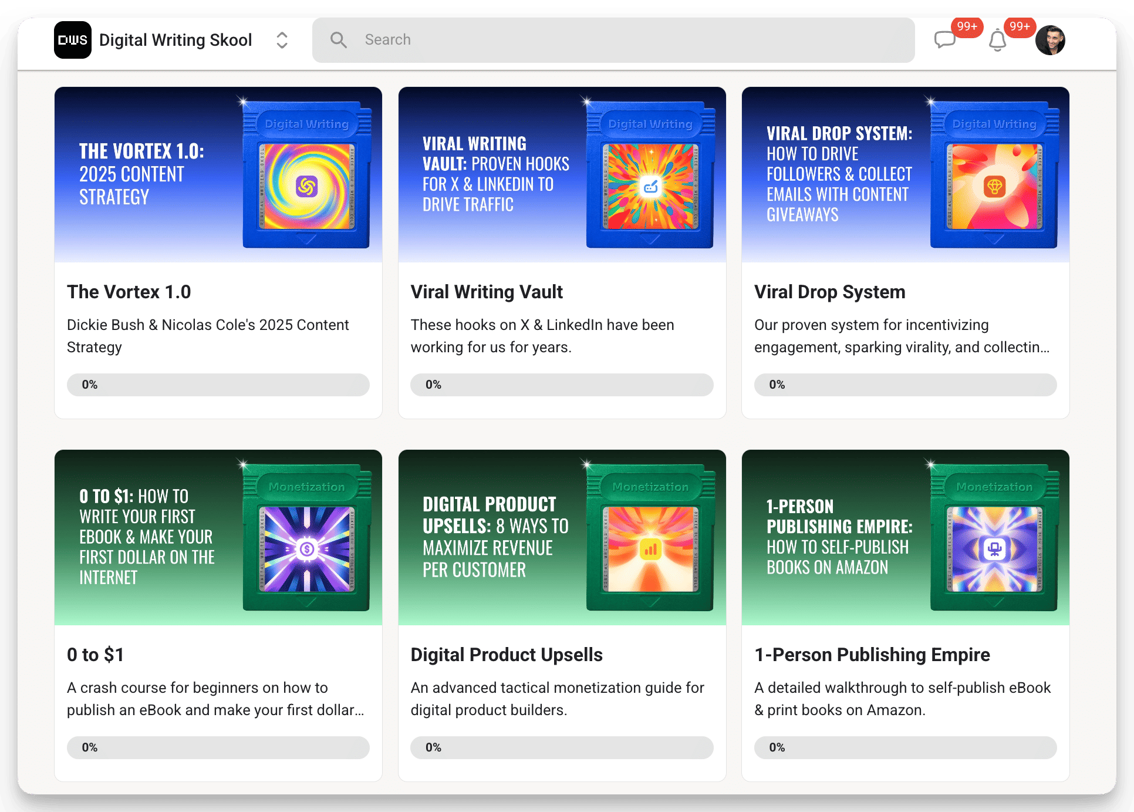Open the Viral Writing Vault cover image

(562, 174)
